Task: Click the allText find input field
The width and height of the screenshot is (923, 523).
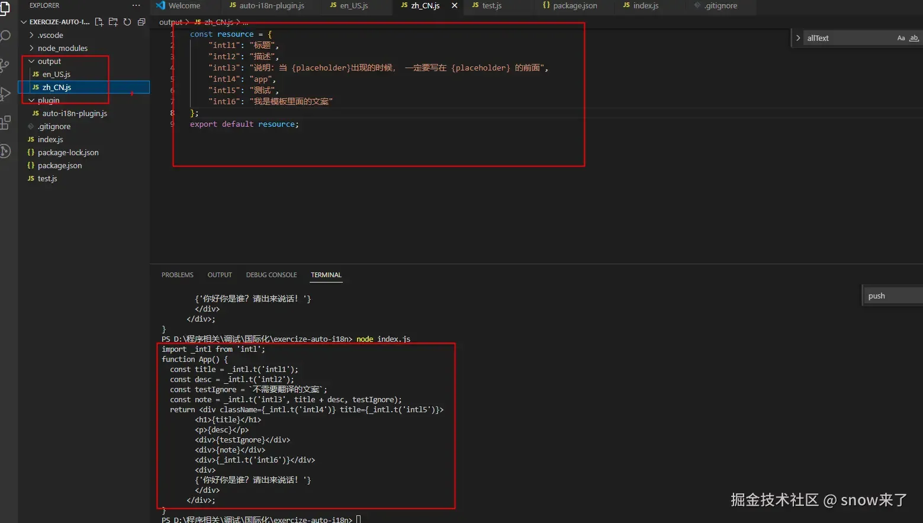Action: coord(850,38)
